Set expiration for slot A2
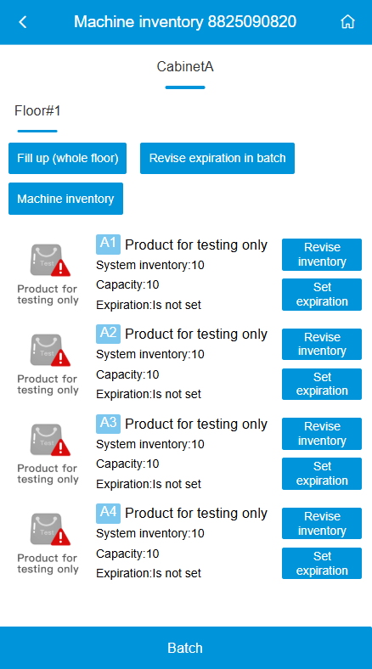 coord(322,384)
